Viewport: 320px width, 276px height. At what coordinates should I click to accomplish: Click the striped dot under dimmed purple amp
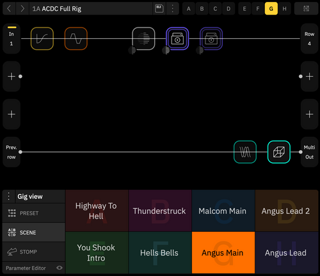[x=200, y=50]
